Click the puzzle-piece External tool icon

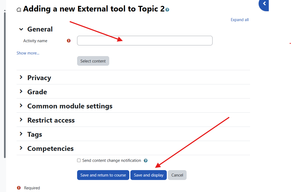point(19,10)
